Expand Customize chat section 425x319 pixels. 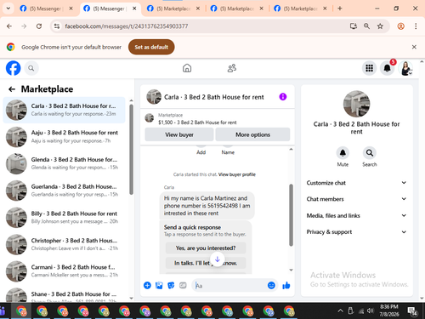(x=356, y=183)
